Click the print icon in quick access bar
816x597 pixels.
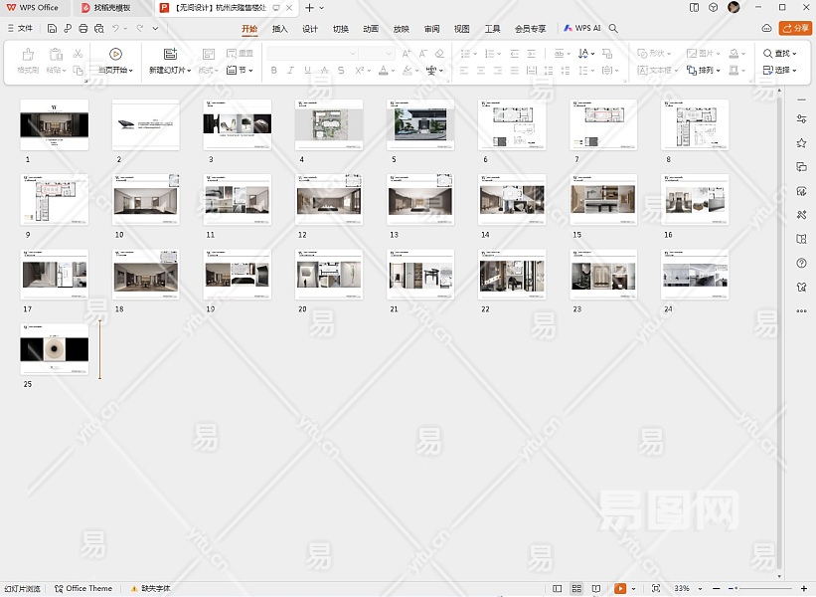point(83,29)
